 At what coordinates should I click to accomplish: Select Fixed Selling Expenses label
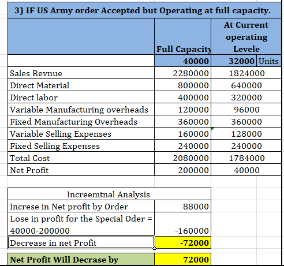tap(81, 146)
